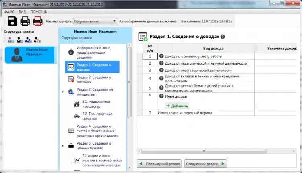Add the second person type icon under Структура пакета

click(20, 40)
